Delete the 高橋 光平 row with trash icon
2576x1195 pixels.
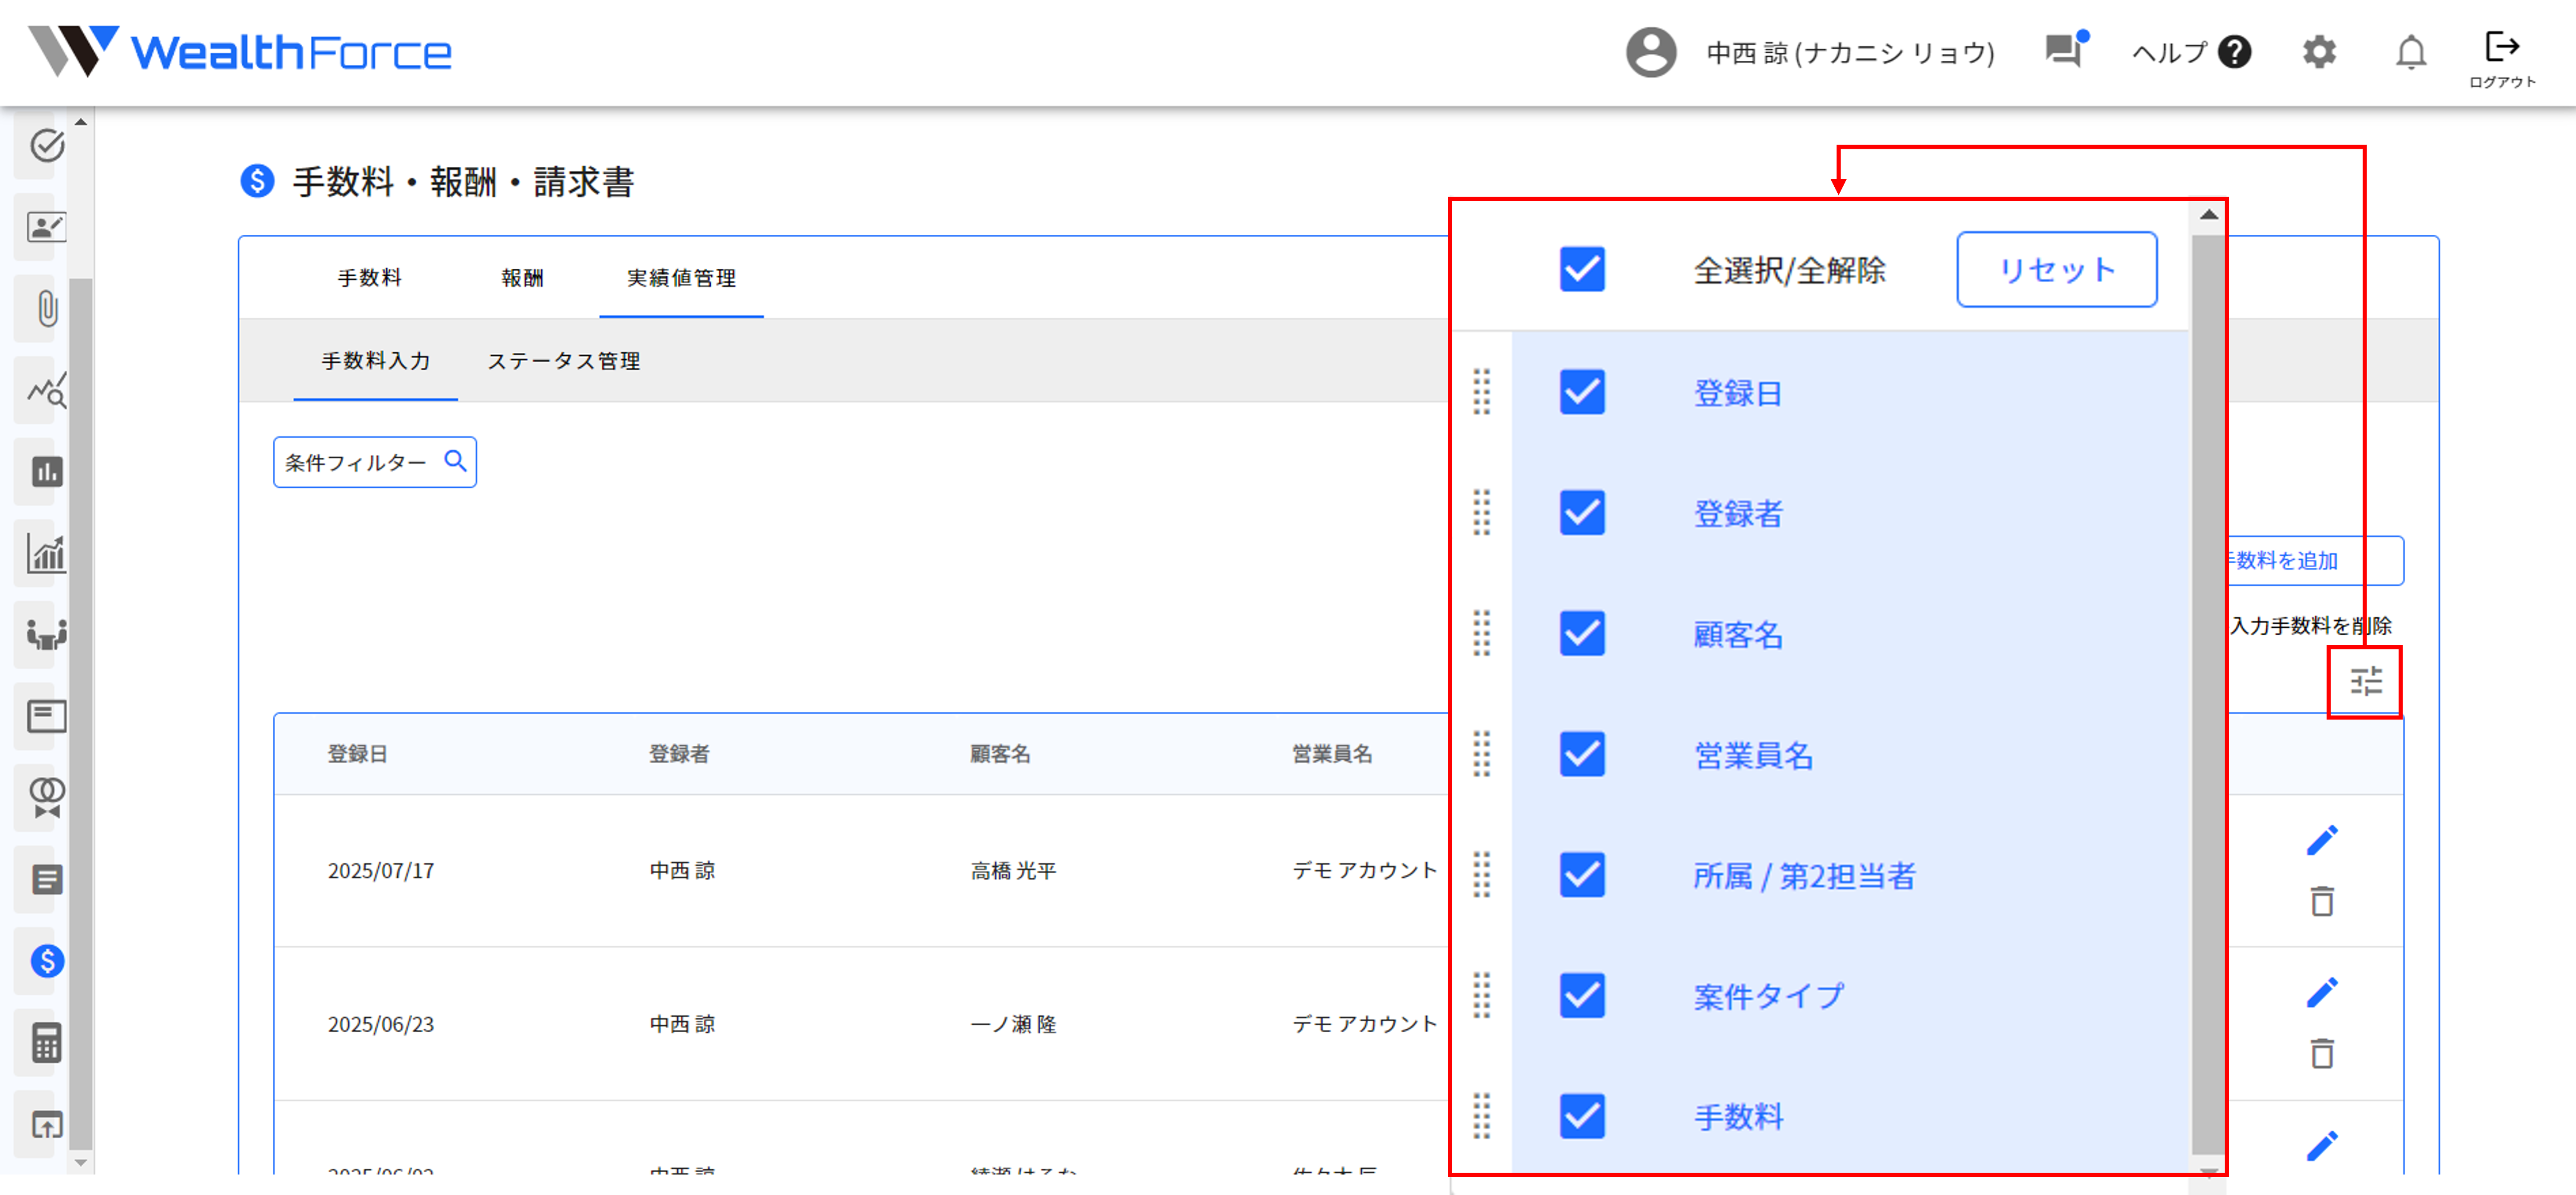pyautogui.click(x=2322, y=901)
